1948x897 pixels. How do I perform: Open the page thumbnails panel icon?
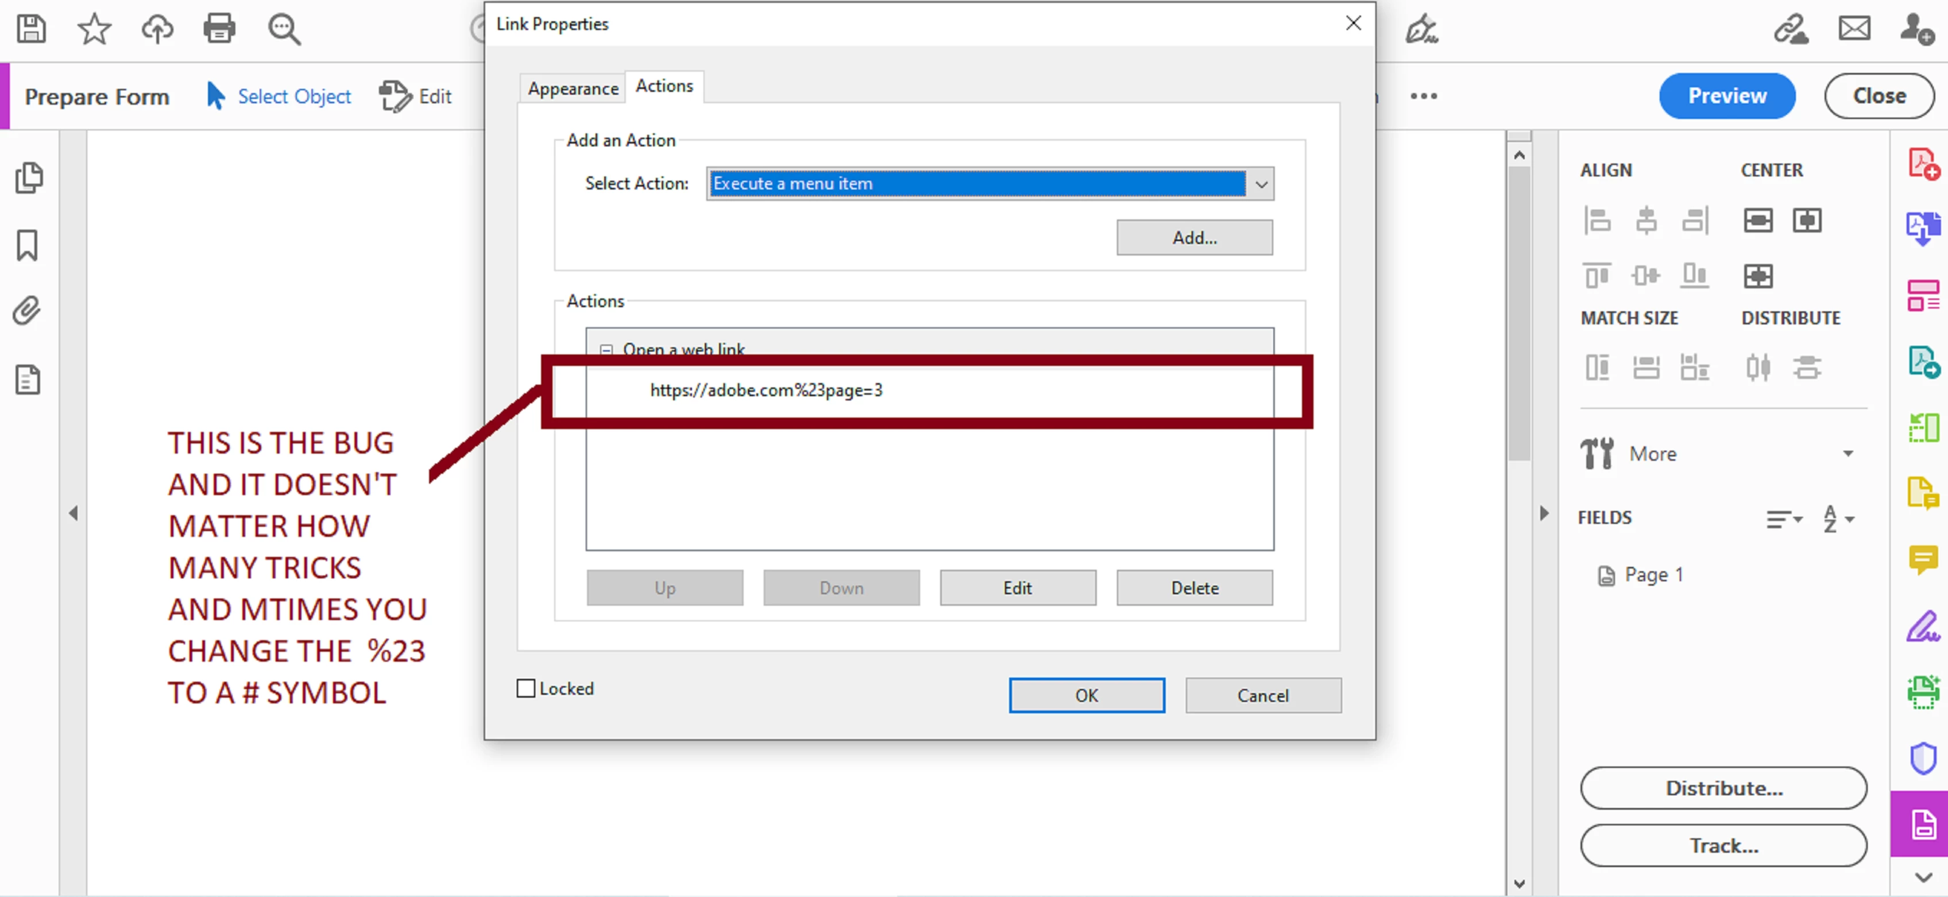tap(29, 179)
